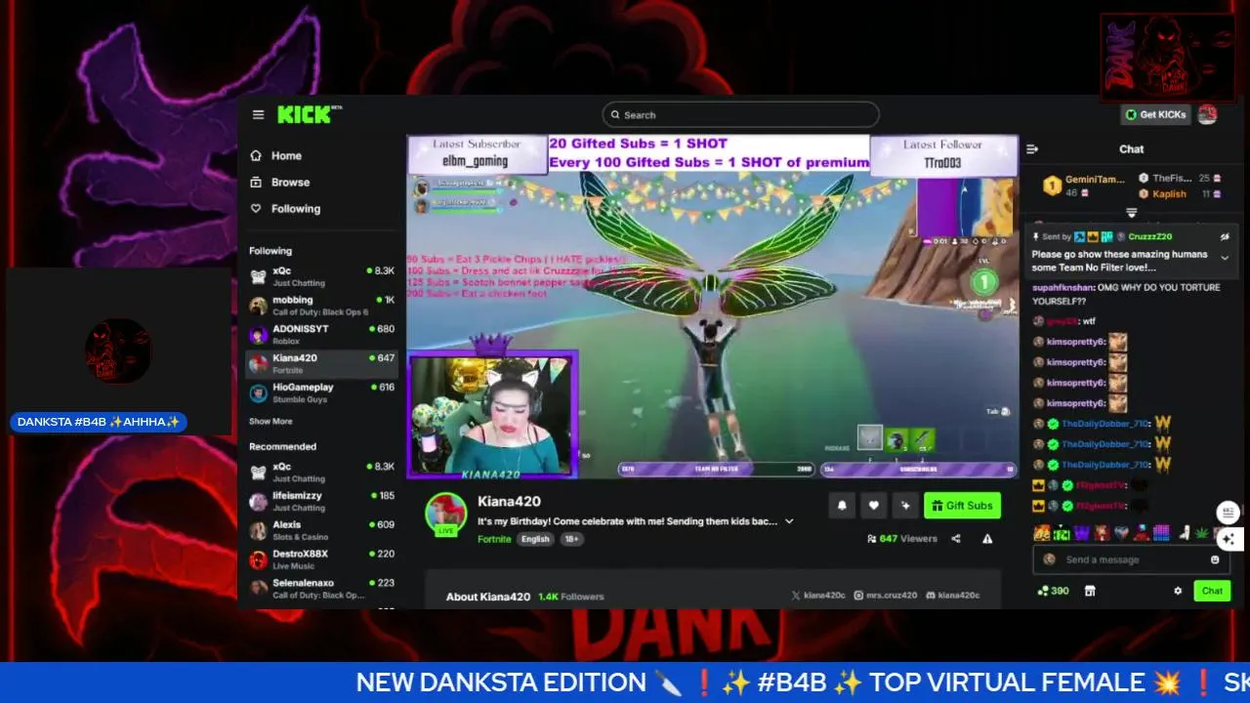Open kiana420c X profile link
This screenshot has width=1250, height=703.
tap(818, 596)
